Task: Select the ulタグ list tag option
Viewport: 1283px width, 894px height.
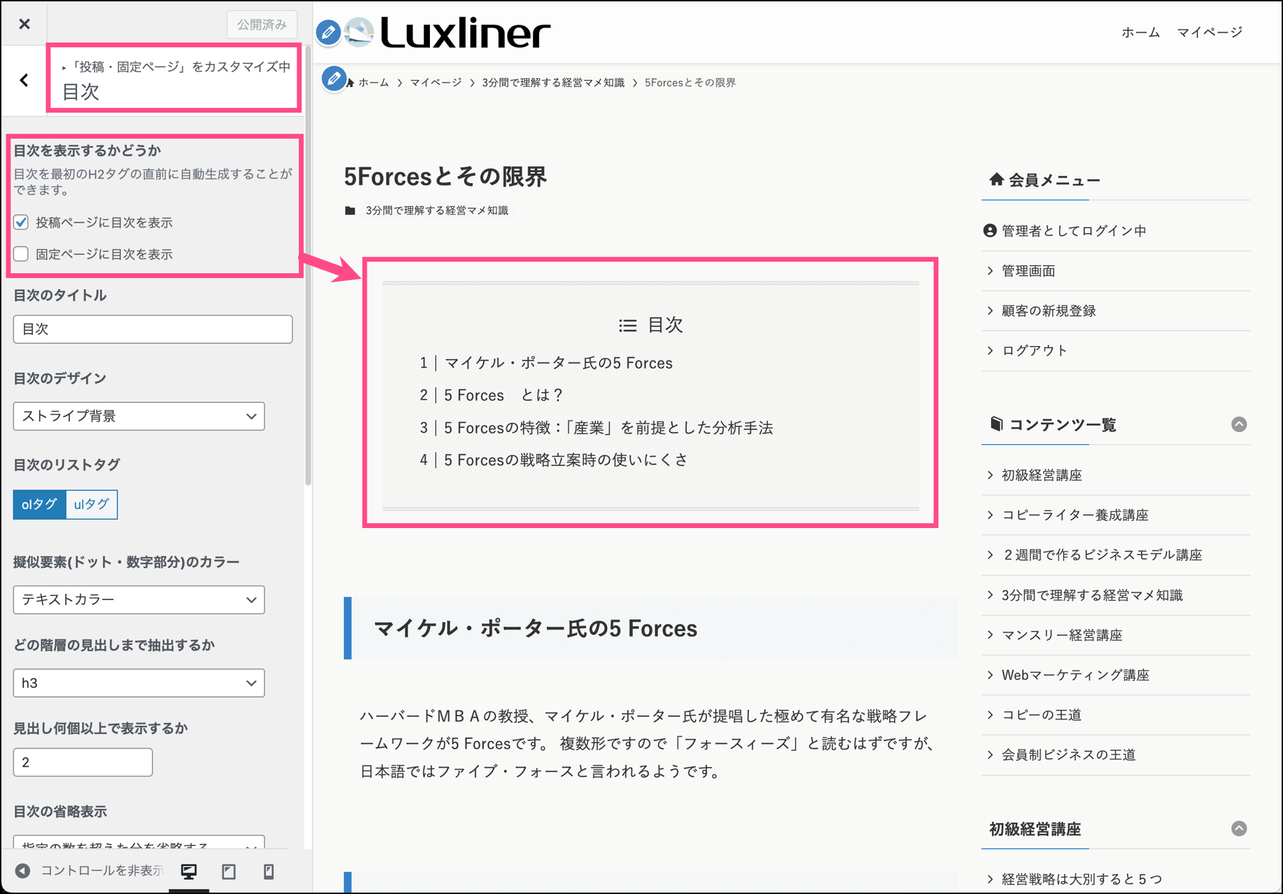Action: pos(91,505)
